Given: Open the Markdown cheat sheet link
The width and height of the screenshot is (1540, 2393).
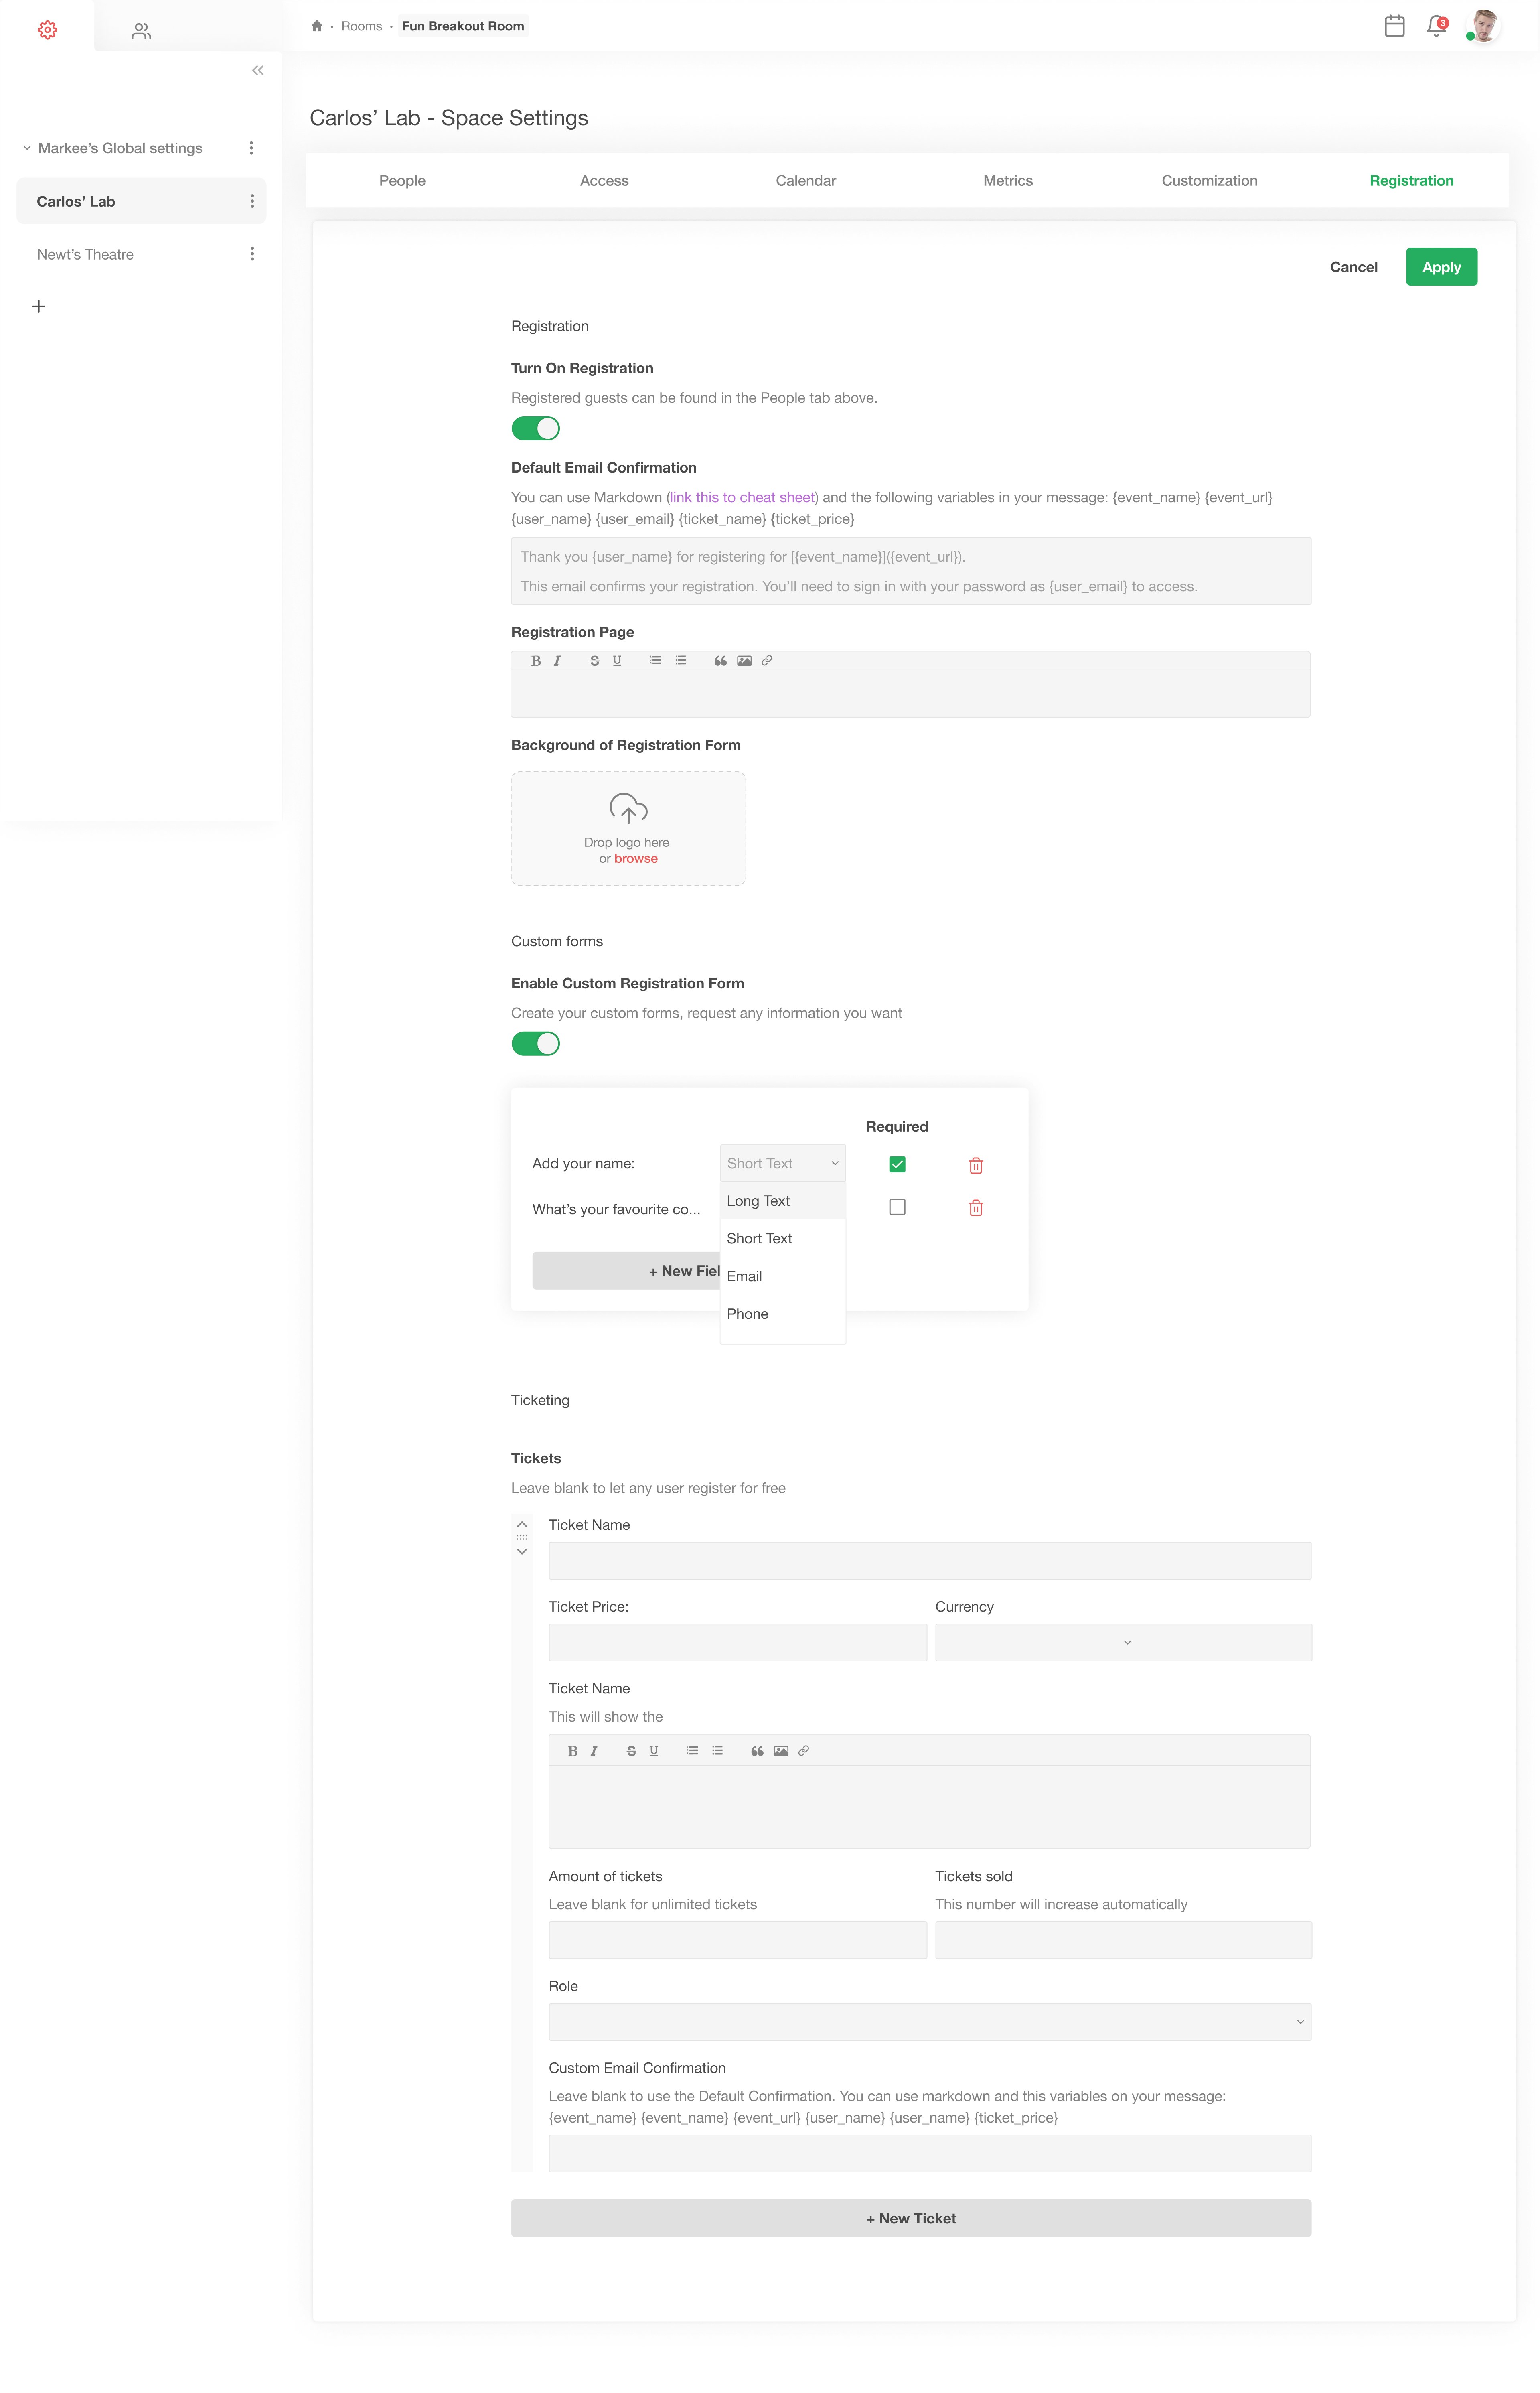Looking at the screenshot, I should click(x=742, y=497).
